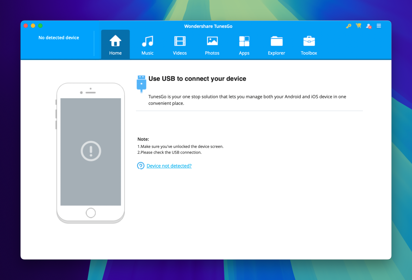Open the Music manager
412x280 pixels.
point(147,44)
